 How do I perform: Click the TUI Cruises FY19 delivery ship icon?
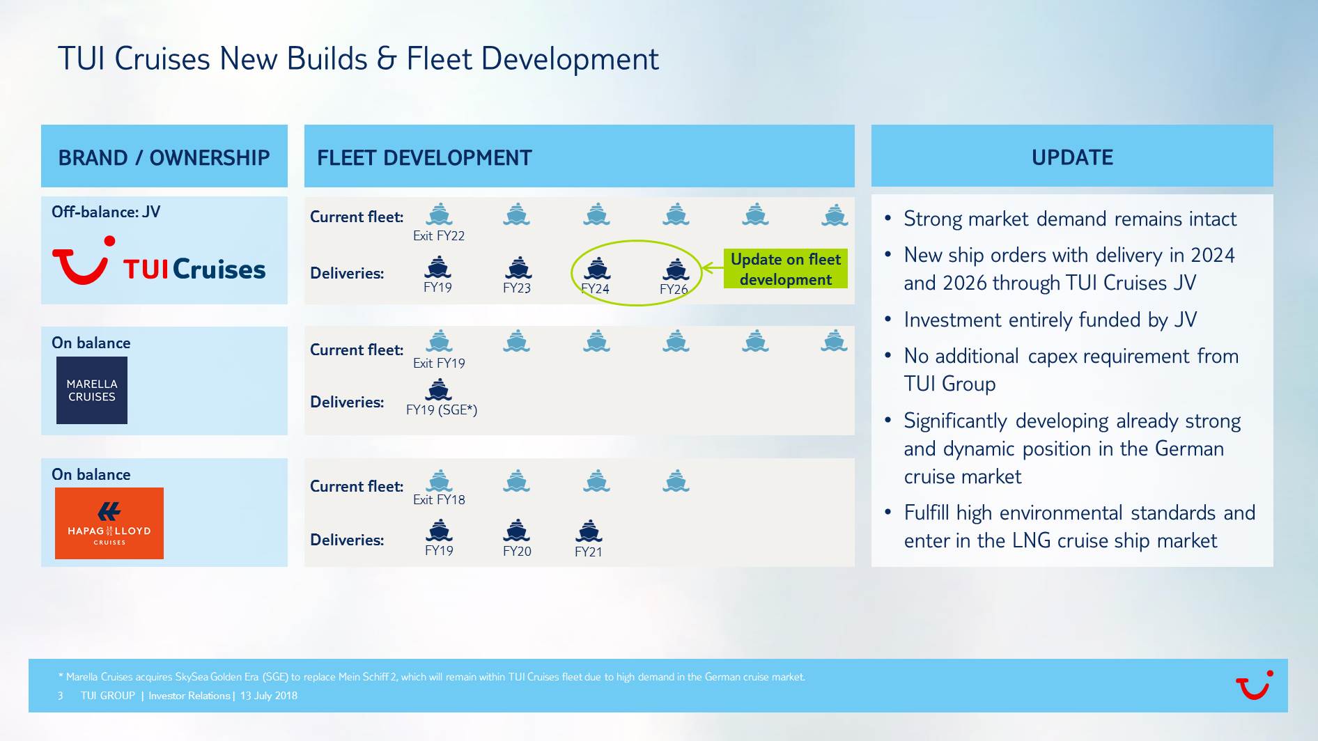click(x=437, y=267)
